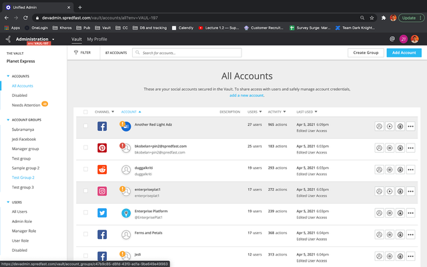This screenshot has width=427, height=267.
Task: Check the Enterprise Platform row checkbox
Action: coord(85,212)
